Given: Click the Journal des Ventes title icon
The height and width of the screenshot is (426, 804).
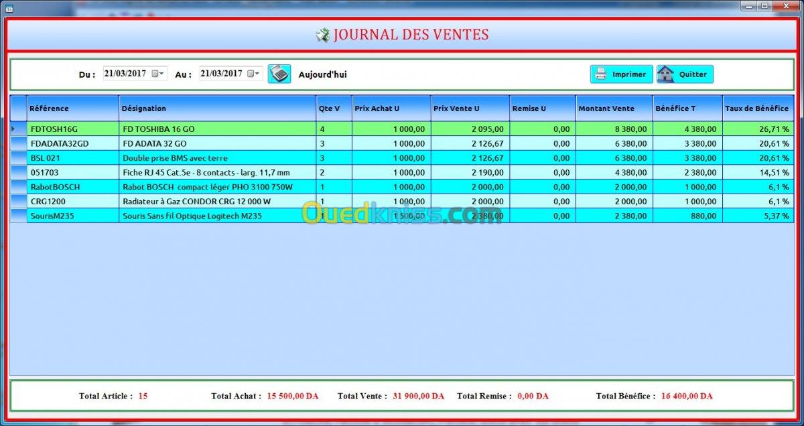Looking at the screenshot, I should tap(322, 35).
